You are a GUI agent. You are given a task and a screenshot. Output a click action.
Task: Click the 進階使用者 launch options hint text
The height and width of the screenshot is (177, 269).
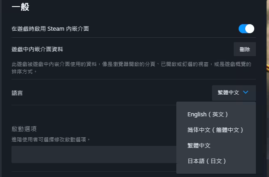(x=51, y=139)
